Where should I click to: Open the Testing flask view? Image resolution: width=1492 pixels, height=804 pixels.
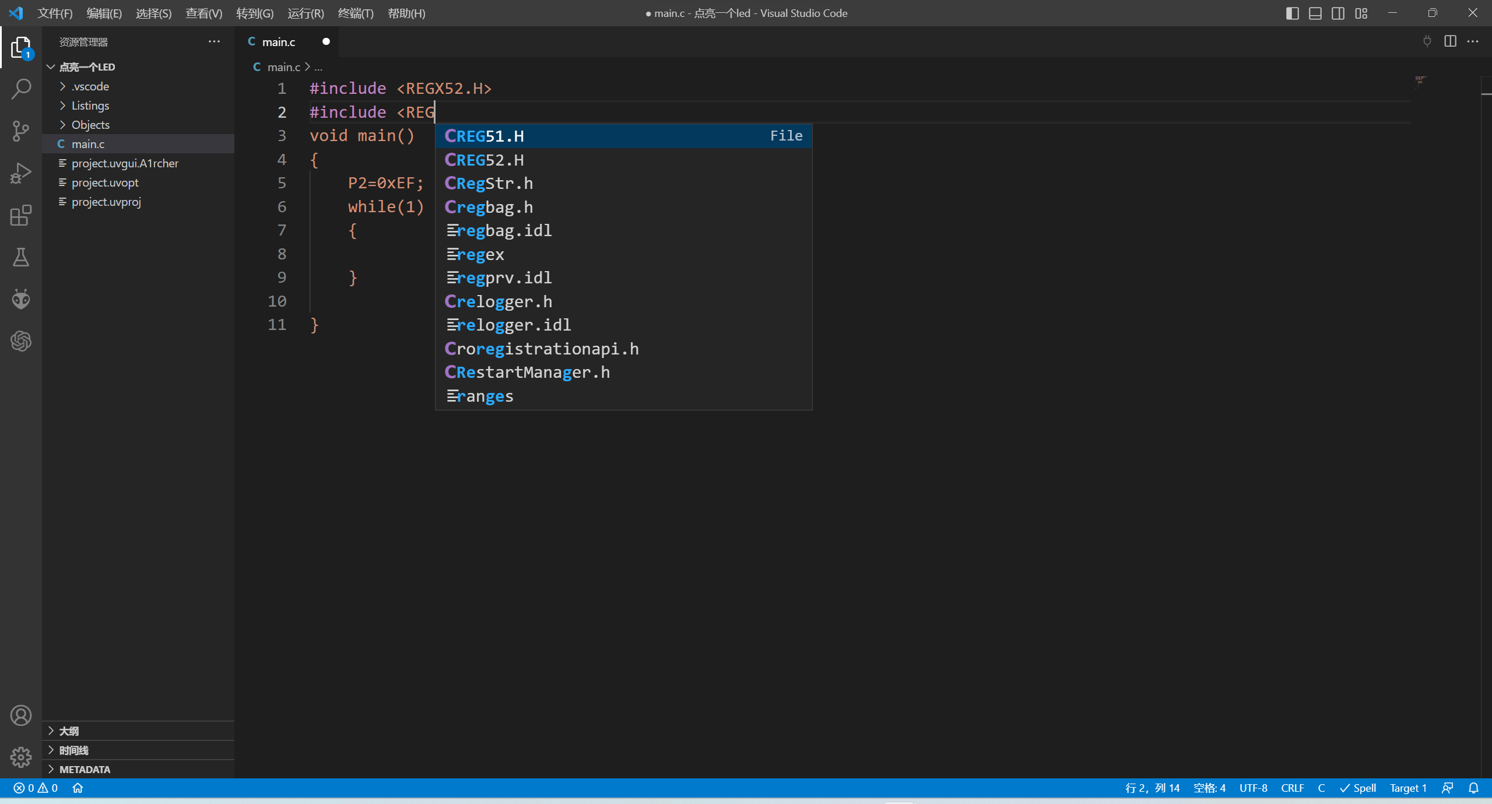(21, 257)
